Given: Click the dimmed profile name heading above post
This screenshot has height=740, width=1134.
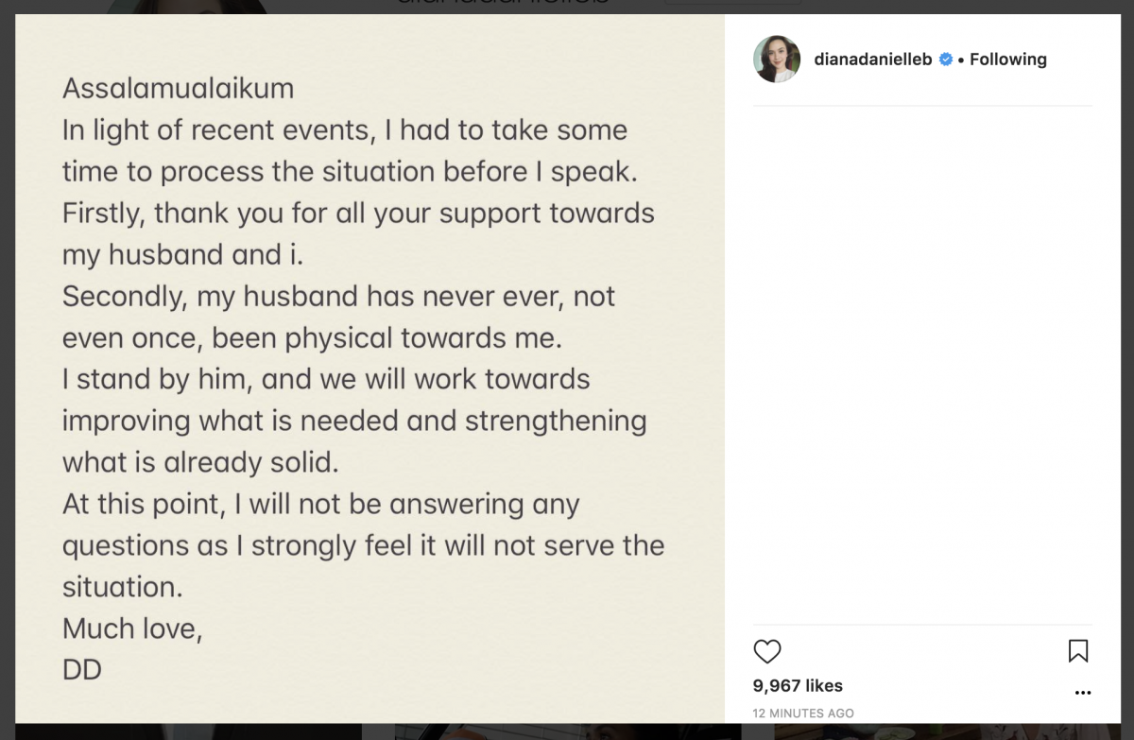Looking at the screenshot, I should [503, 3].
